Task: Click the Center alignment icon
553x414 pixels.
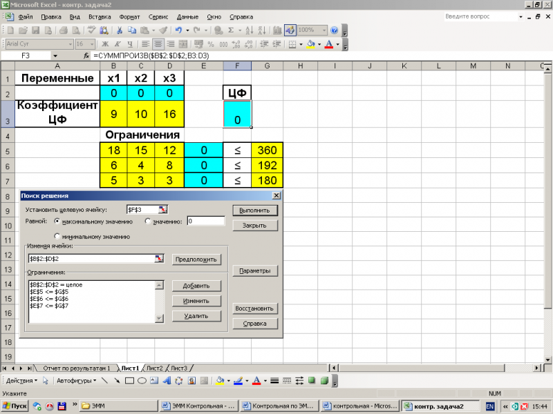Action: (x=158, y=44)
